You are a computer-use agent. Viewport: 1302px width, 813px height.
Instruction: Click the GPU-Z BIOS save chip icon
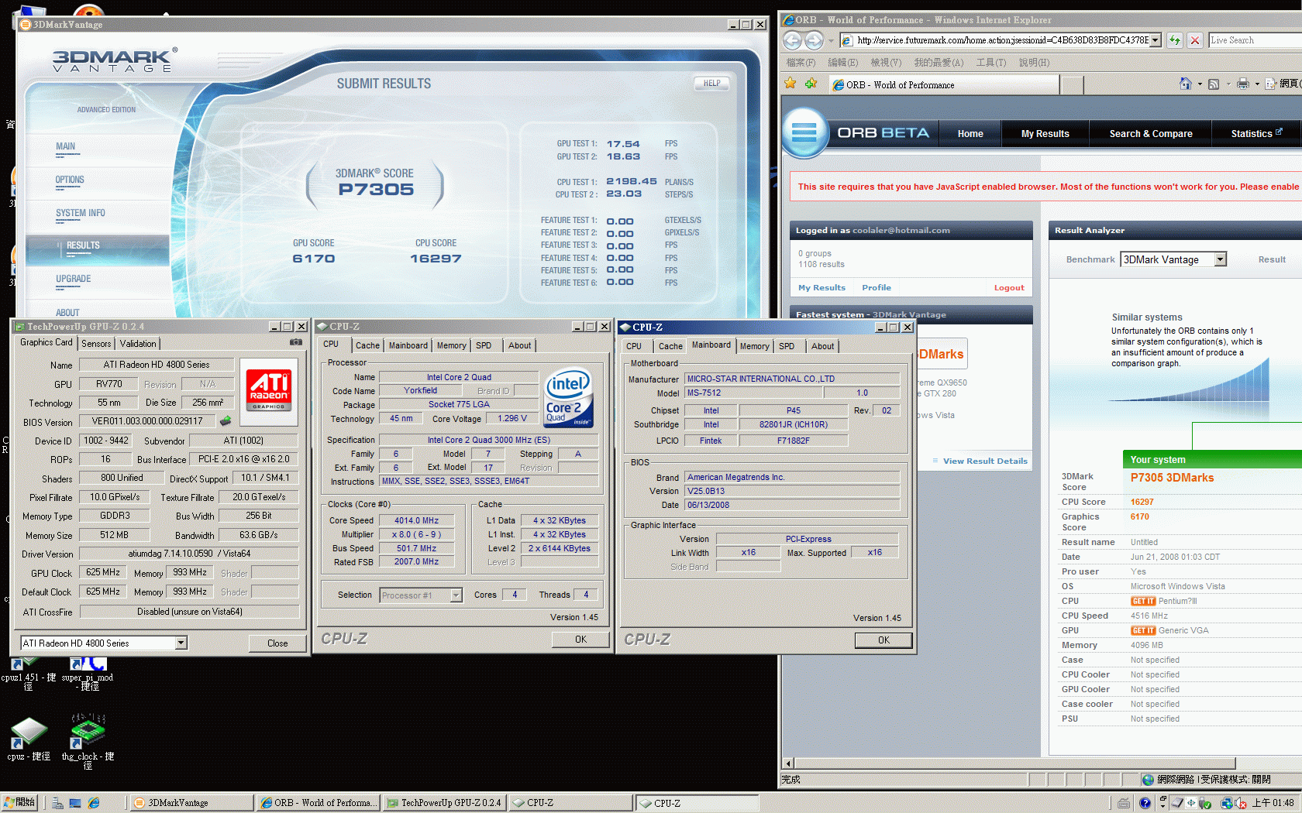pyautogui.click(x=226, y=421)
